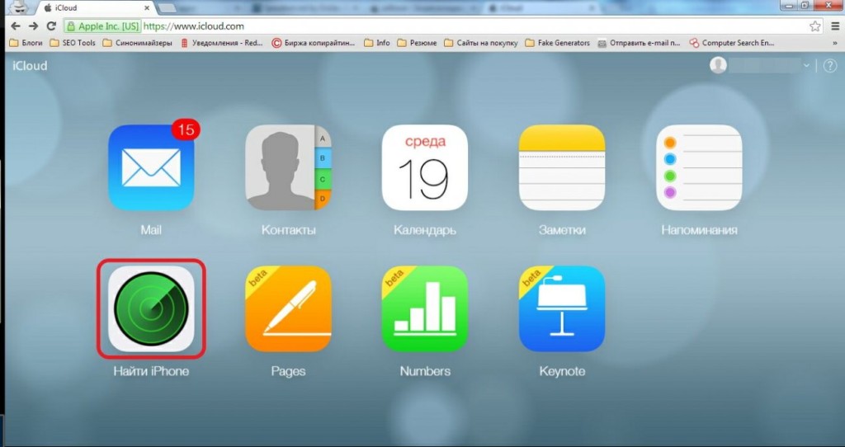The height and width of the screenshot is (447, 845).
Task: Click the Найти iPhone label text
Action: 152,371
